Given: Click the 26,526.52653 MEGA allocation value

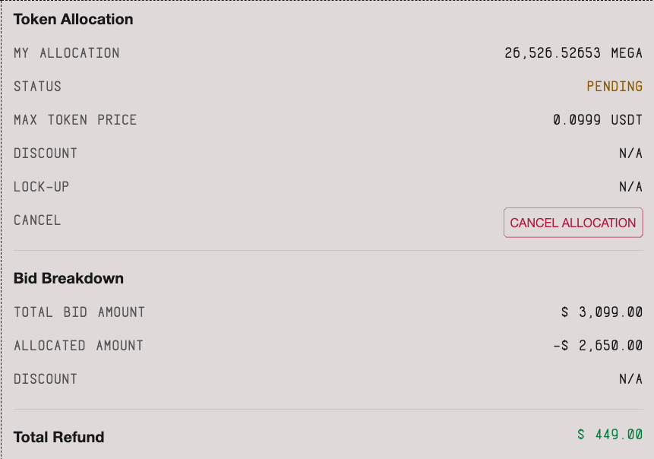Looking at the screenshot, I should coord(573,53).
